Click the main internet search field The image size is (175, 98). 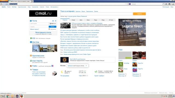(97, 14)
